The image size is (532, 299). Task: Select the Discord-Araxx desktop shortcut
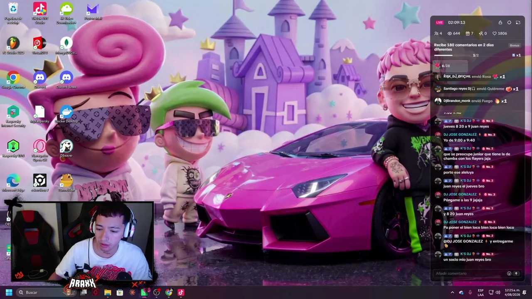[66, 80]
